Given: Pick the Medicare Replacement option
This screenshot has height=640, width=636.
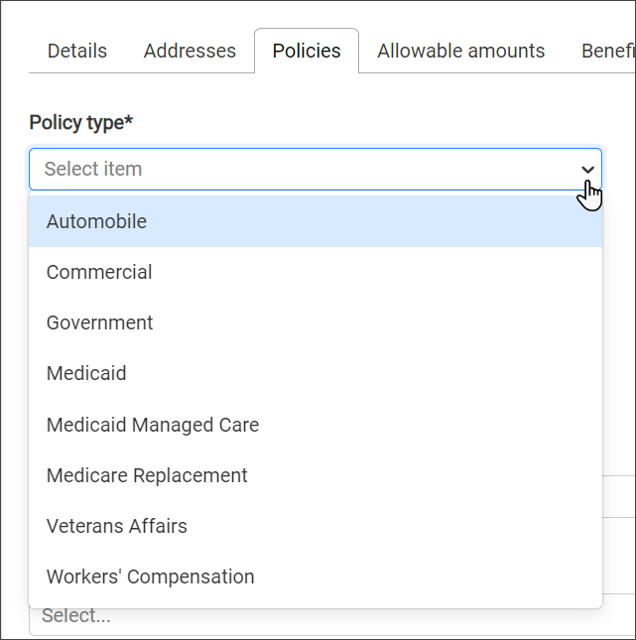Looking at the screenshot, I should tap(147, 475).
